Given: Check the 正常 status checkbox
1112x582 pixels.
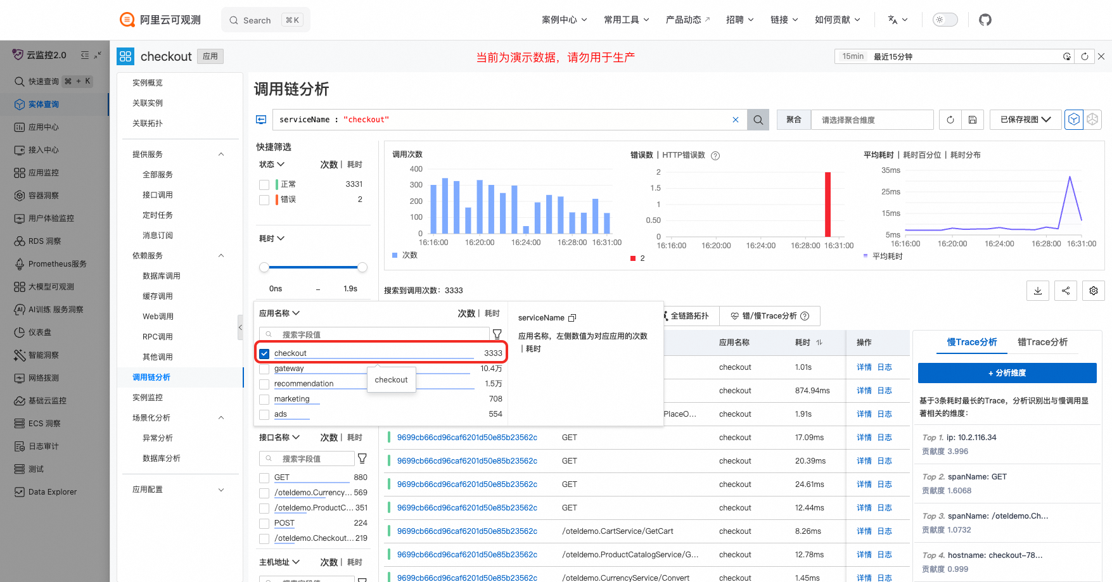Looking at the screenshot, I should point(264,185).
